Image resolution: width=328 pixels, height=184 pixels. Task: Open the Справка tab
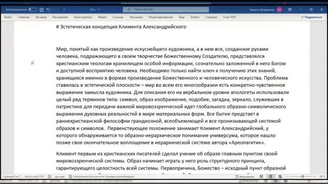click(211, 17)
